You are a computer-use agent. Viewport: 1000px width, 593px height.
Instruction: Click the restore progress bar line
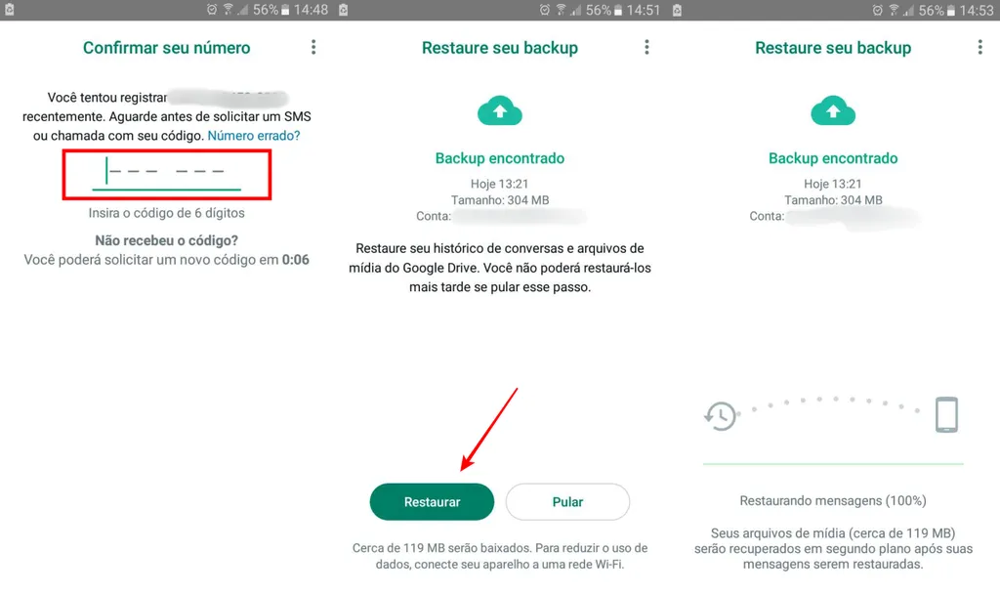833,464
